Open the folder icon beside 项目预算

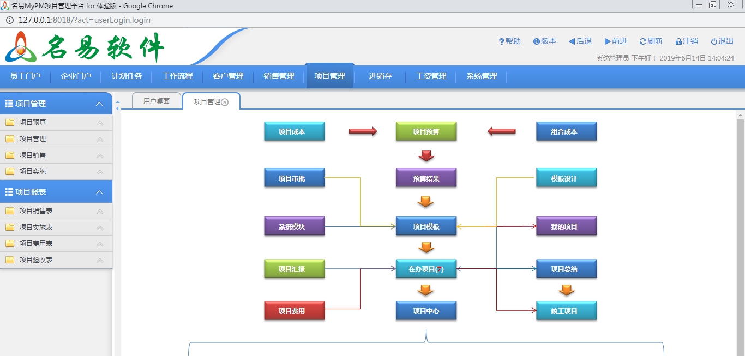point(9,122)
